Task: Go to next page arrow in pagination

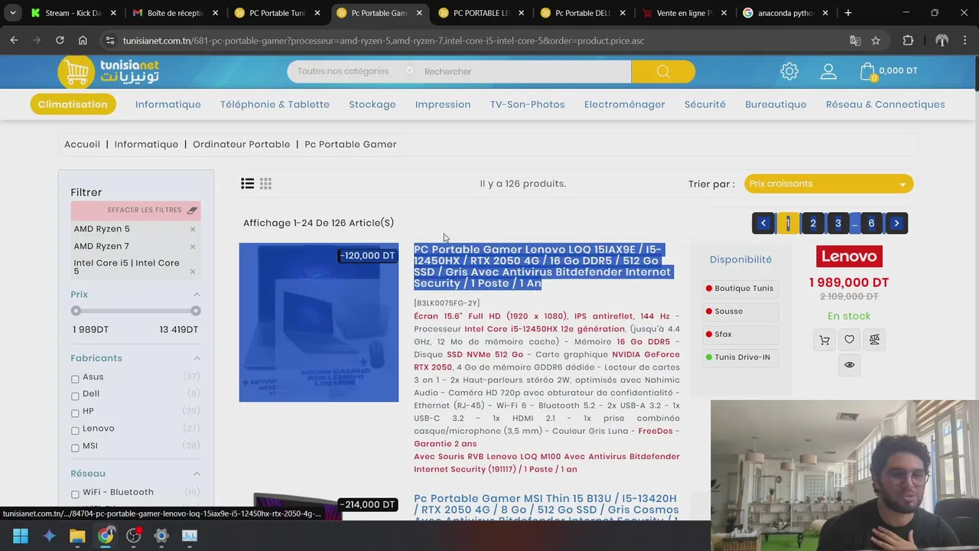Action: point(896,223)
